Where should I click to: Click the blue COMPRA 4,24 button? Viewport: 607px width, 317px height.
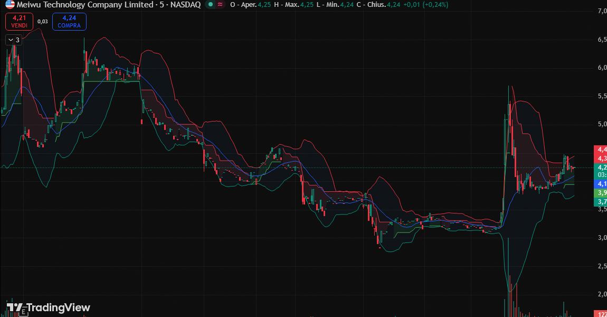point(69,21)
